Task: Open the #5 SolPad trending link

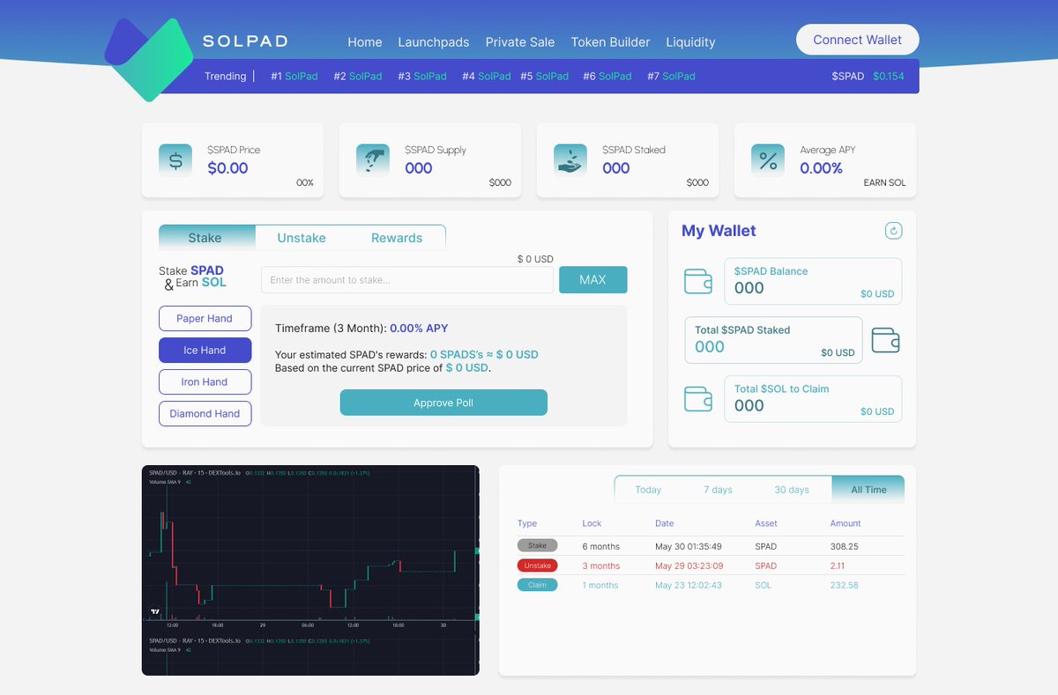Action: tap(545, 76)
